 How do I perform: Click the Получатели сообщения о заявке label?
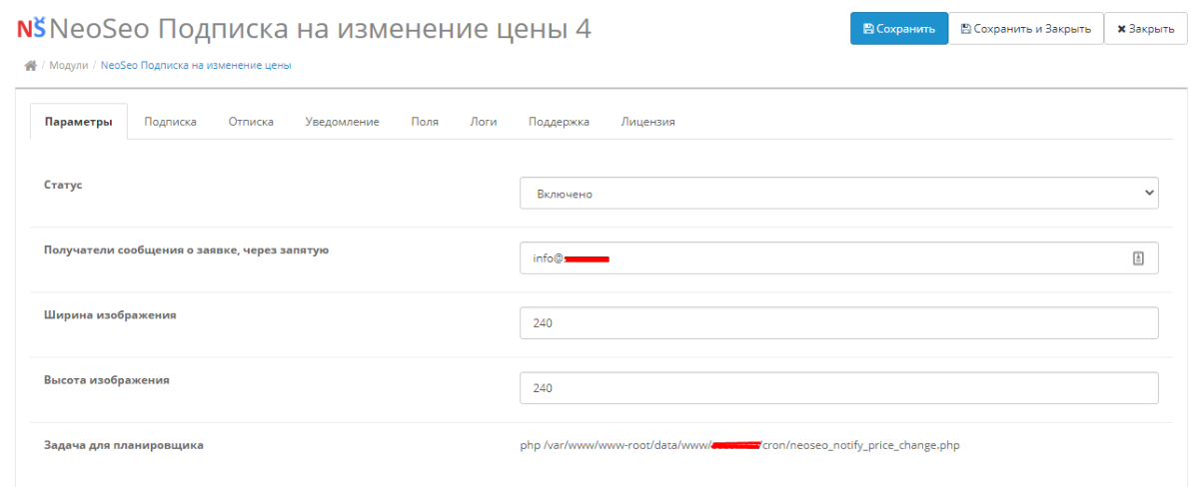186,250
